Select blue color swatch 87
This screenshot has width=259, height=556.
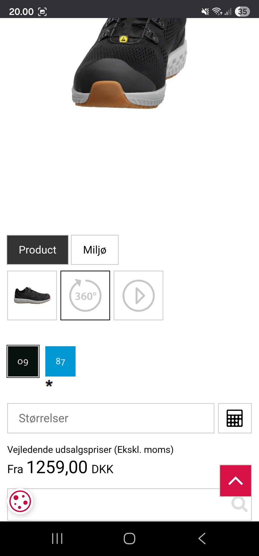click(60, 361)
